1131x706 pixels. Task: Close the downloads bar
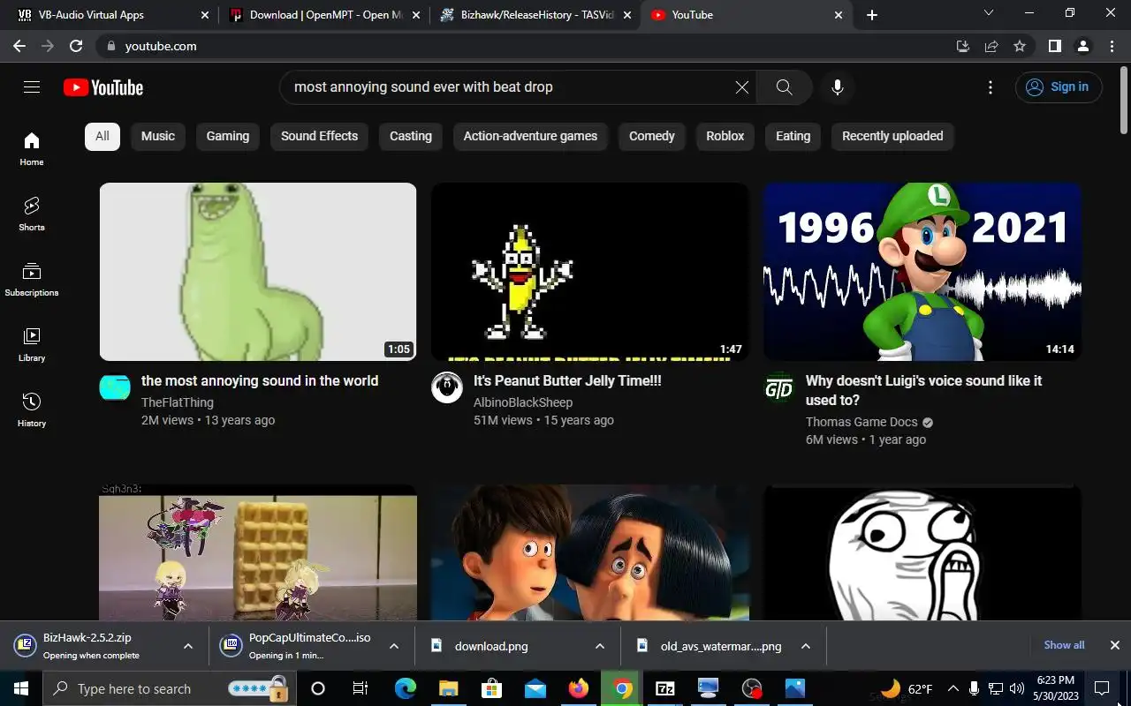[x=1115, y=645]
